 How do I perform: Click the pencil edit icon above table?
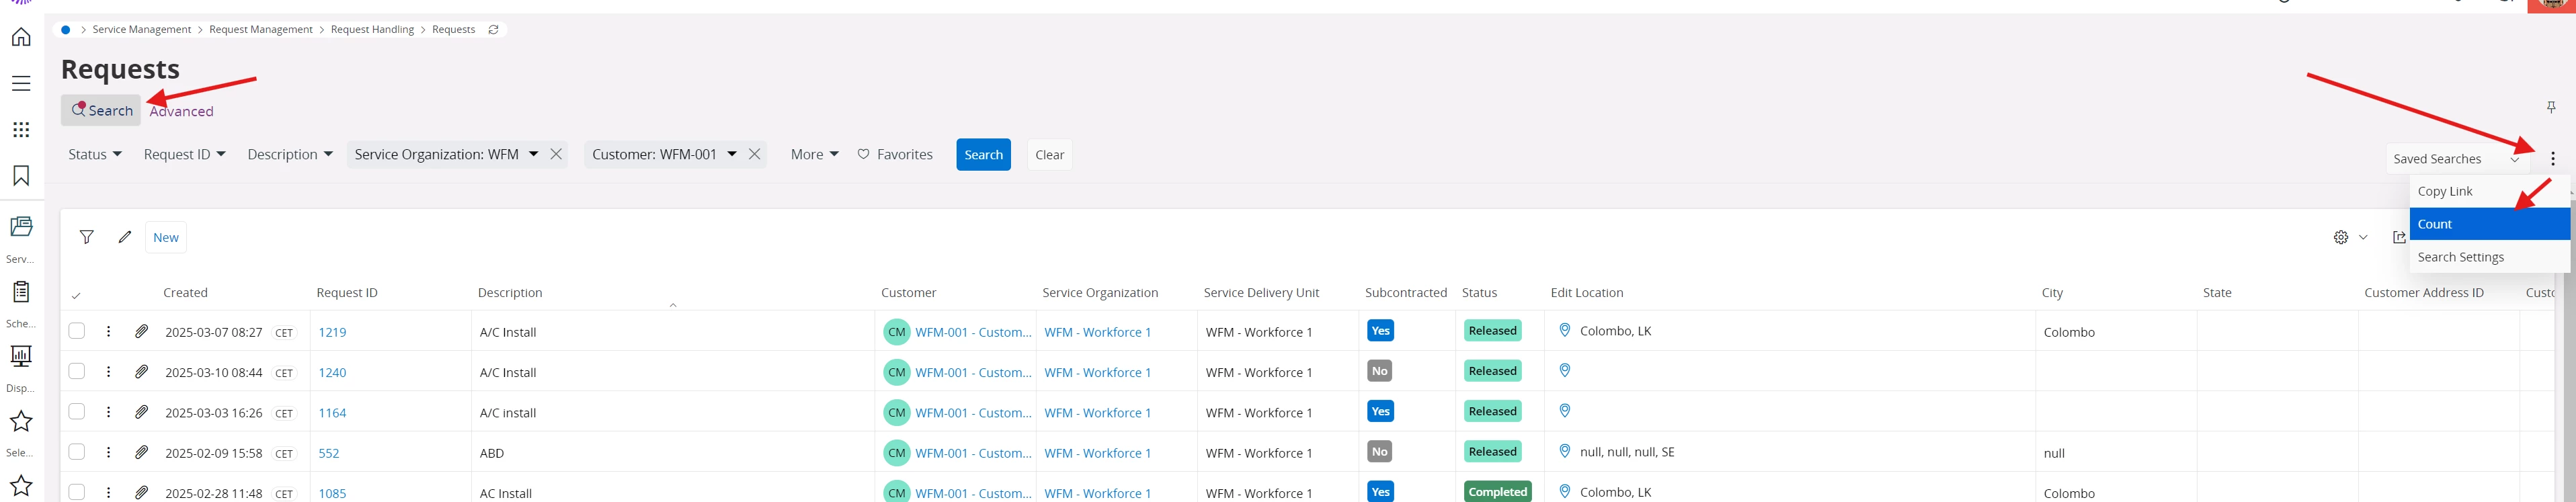coord(125,237)
